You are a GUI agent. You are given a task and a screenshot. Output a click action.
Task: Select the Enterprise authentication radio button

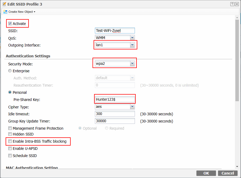tap(10, 71)
